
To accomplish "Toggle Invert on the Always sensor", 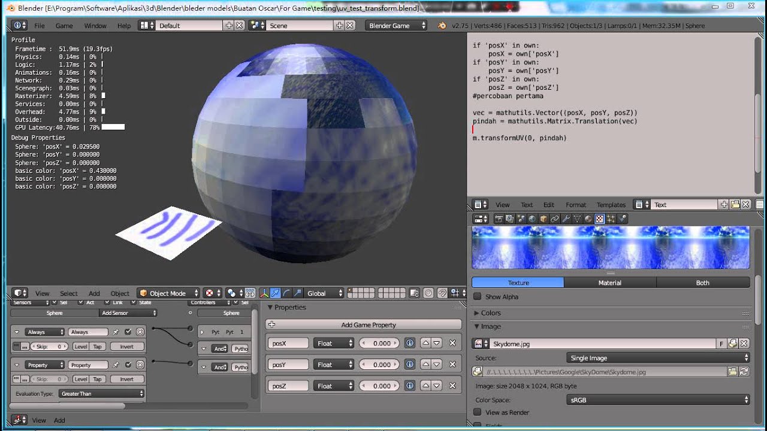I will point(126,347).
